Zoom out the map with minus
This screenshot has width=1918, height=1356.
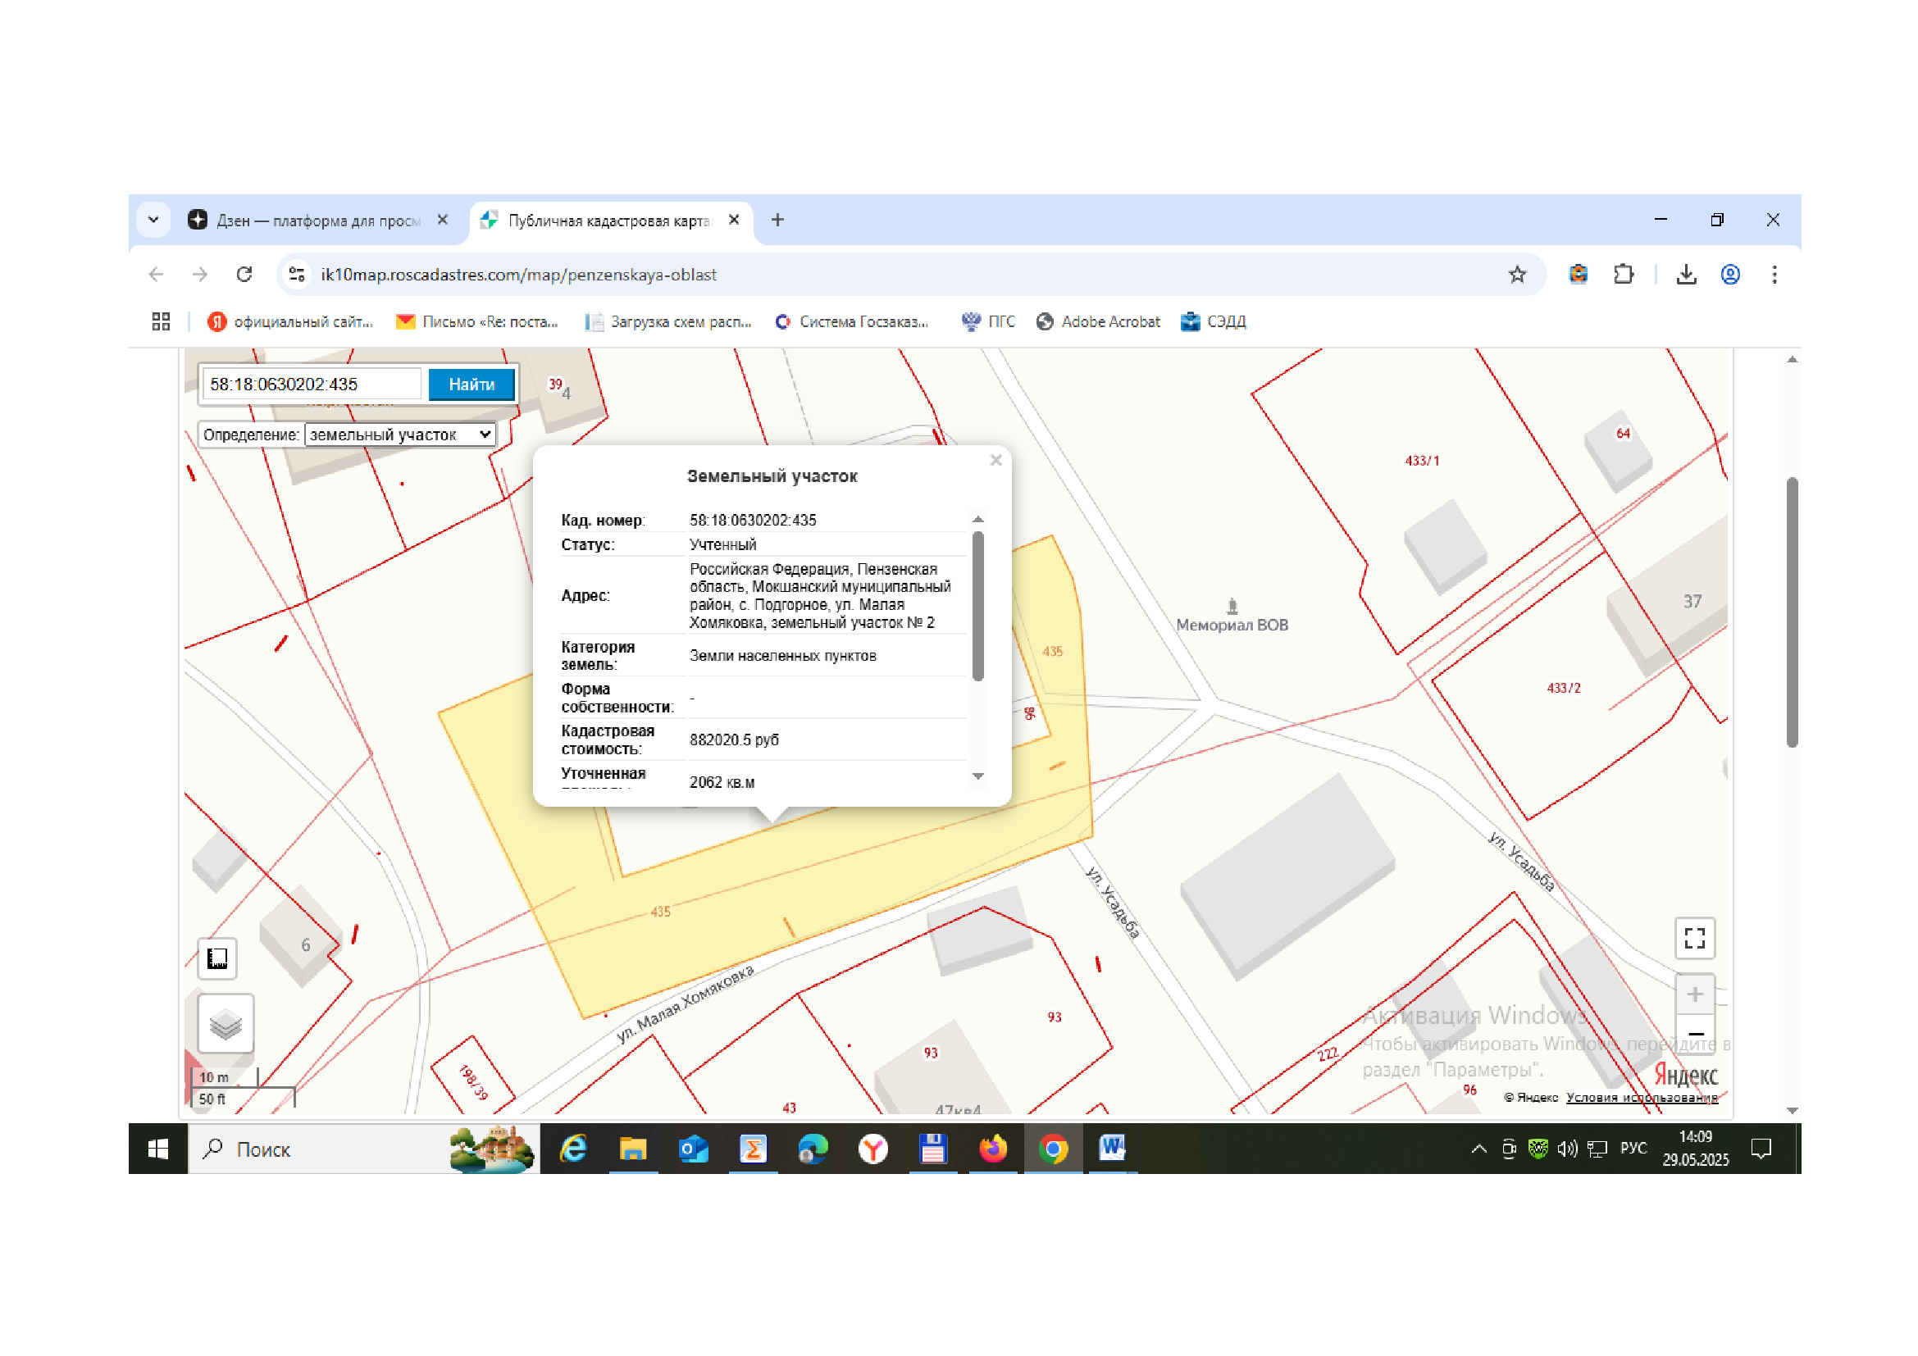tap(1694, 1035)
